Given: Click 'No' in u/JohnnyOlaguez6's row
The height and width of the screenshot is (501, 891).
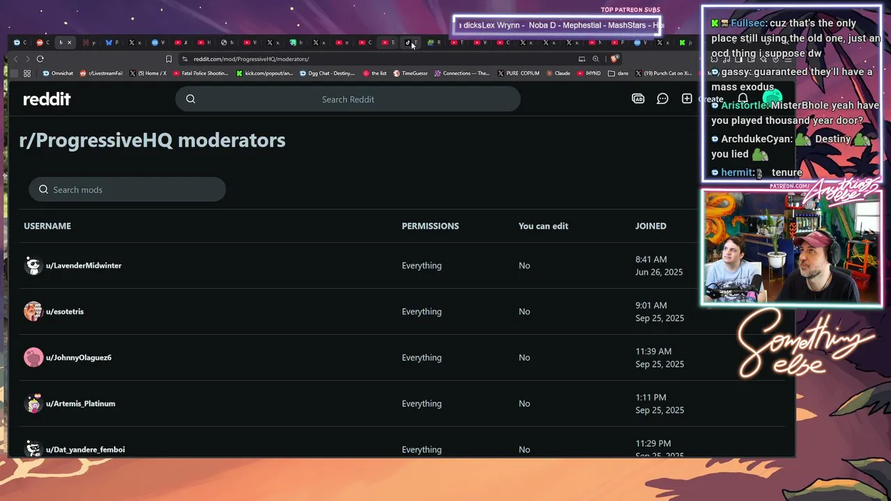Looking at the screenshot, I should (x=524, y=357).
